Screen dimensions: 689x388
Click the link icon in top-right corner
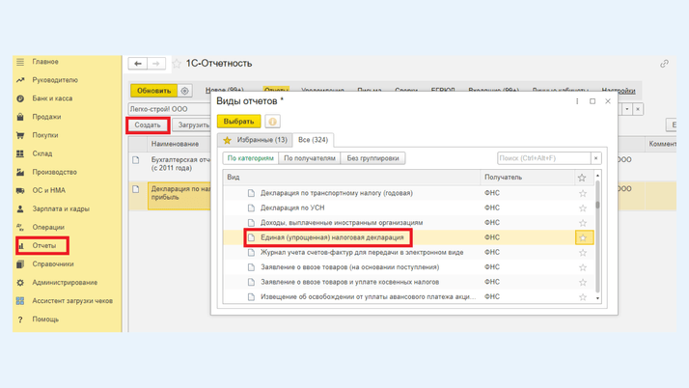pos(664,64)
